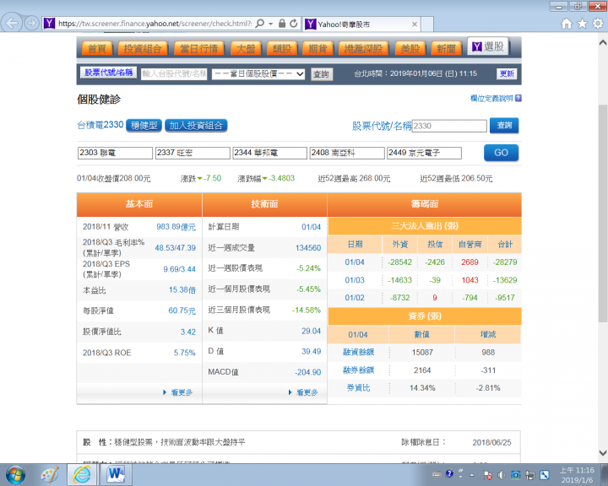608x486 pixels.
Task: Click the volume speaker tray icon
Action: pyautogui.click(x=501, y=474)
